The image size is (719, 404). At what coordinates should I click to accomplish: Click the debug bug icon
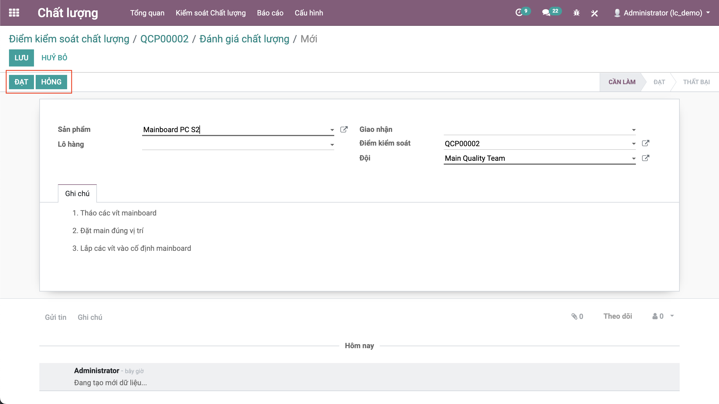(576, 13)
